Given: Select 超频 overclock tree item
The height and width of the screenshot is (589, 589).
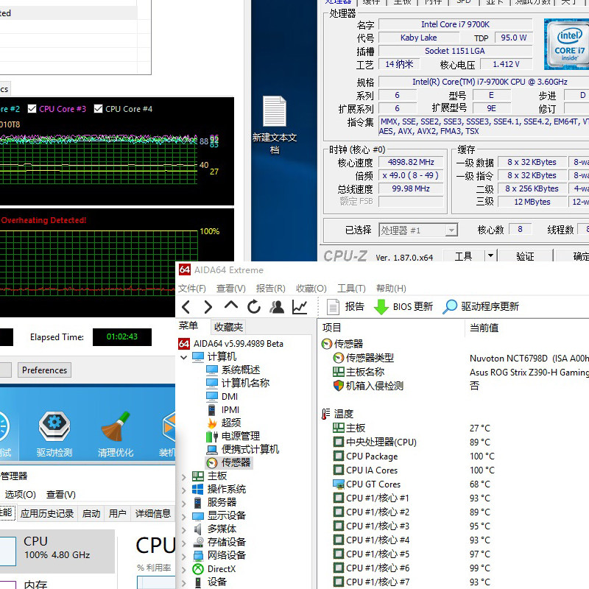Looking at the screenshot, I should coord(224,423).
